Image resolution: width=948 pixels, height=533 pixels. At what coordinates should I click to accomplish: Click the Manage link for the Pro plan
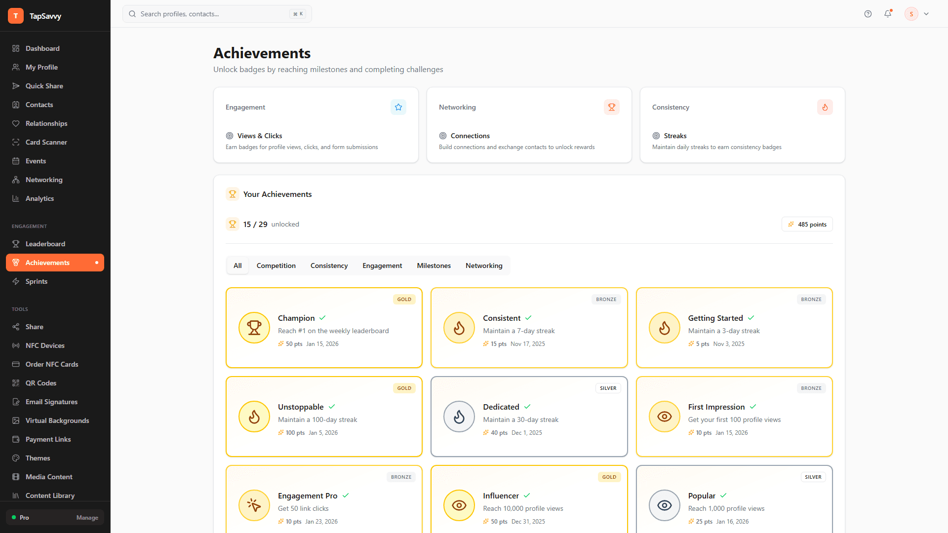(87, 518)
